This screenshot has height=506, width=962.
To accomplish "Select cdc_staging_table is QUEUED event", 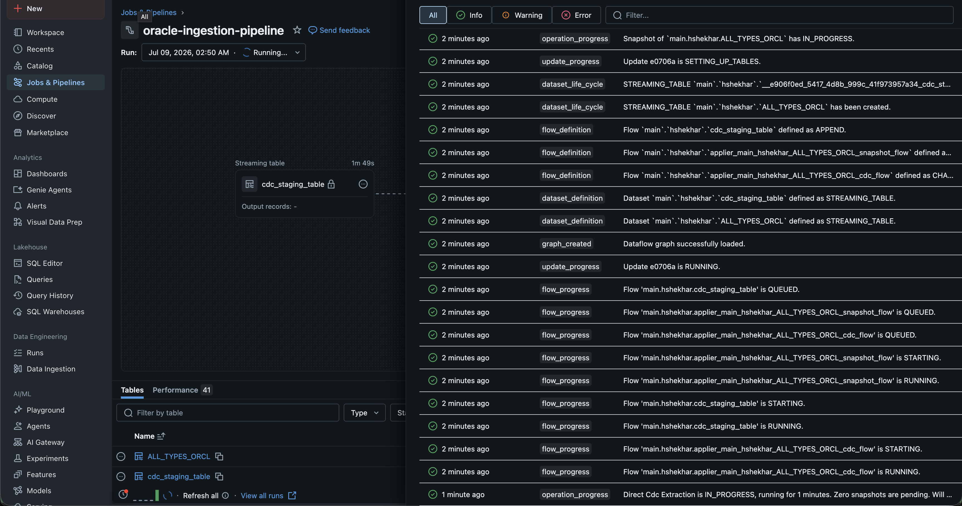I will [690, 289].
